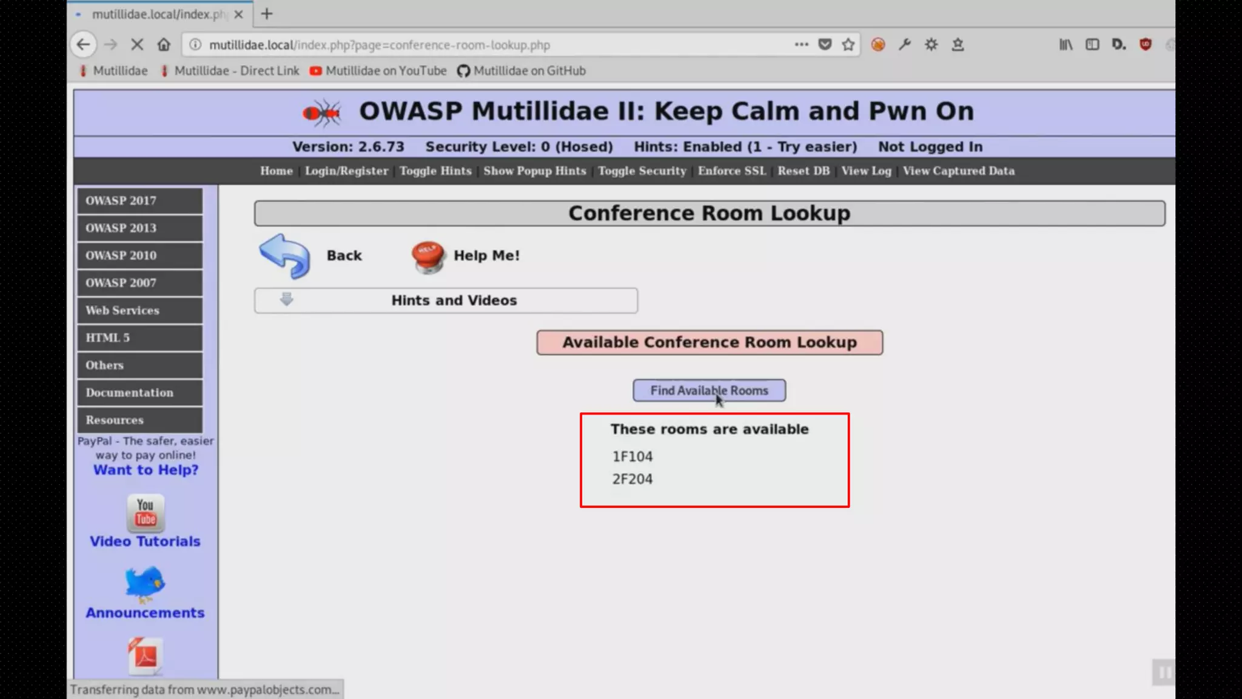1242x699 pixels.
Task: Open a new browser tab
Action: pos(267,14)
